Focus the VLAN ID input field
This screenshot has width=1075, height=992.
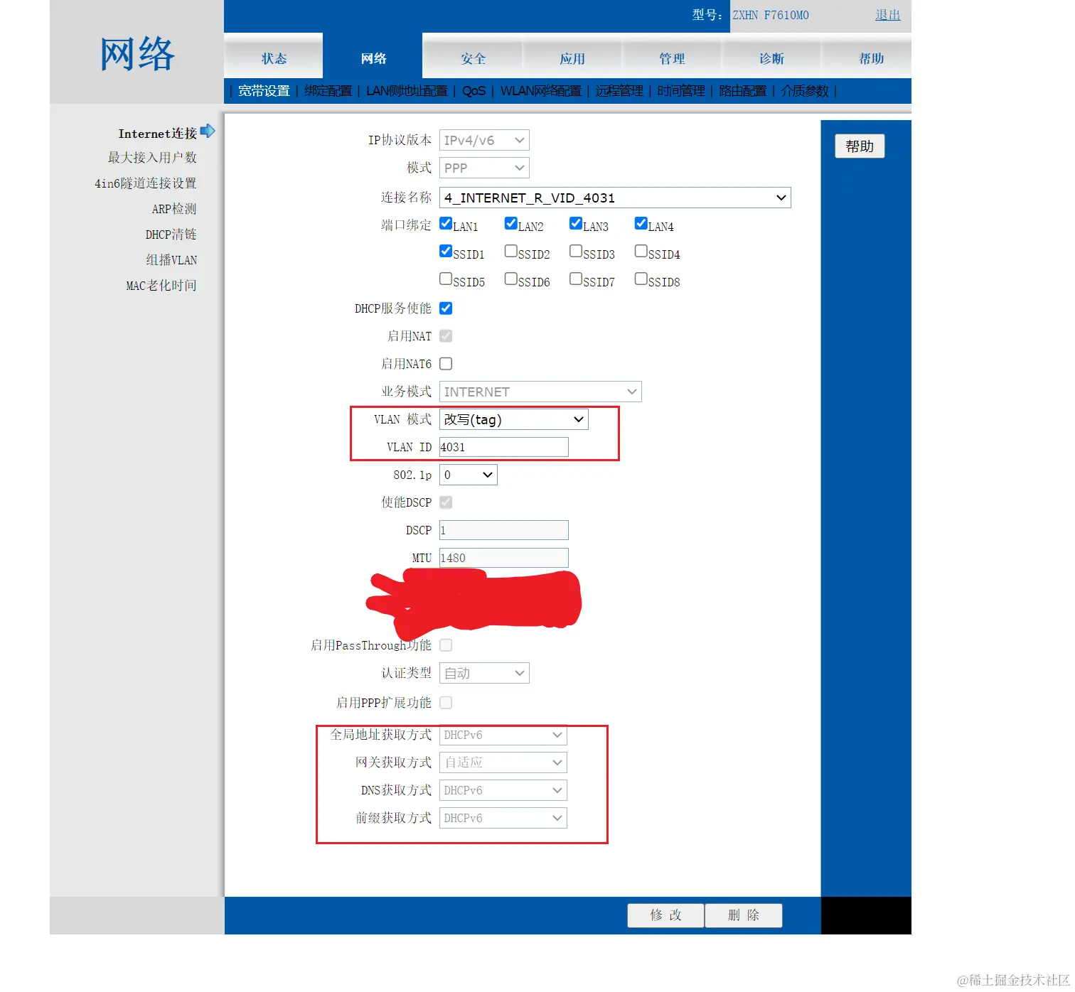(504, 447)
